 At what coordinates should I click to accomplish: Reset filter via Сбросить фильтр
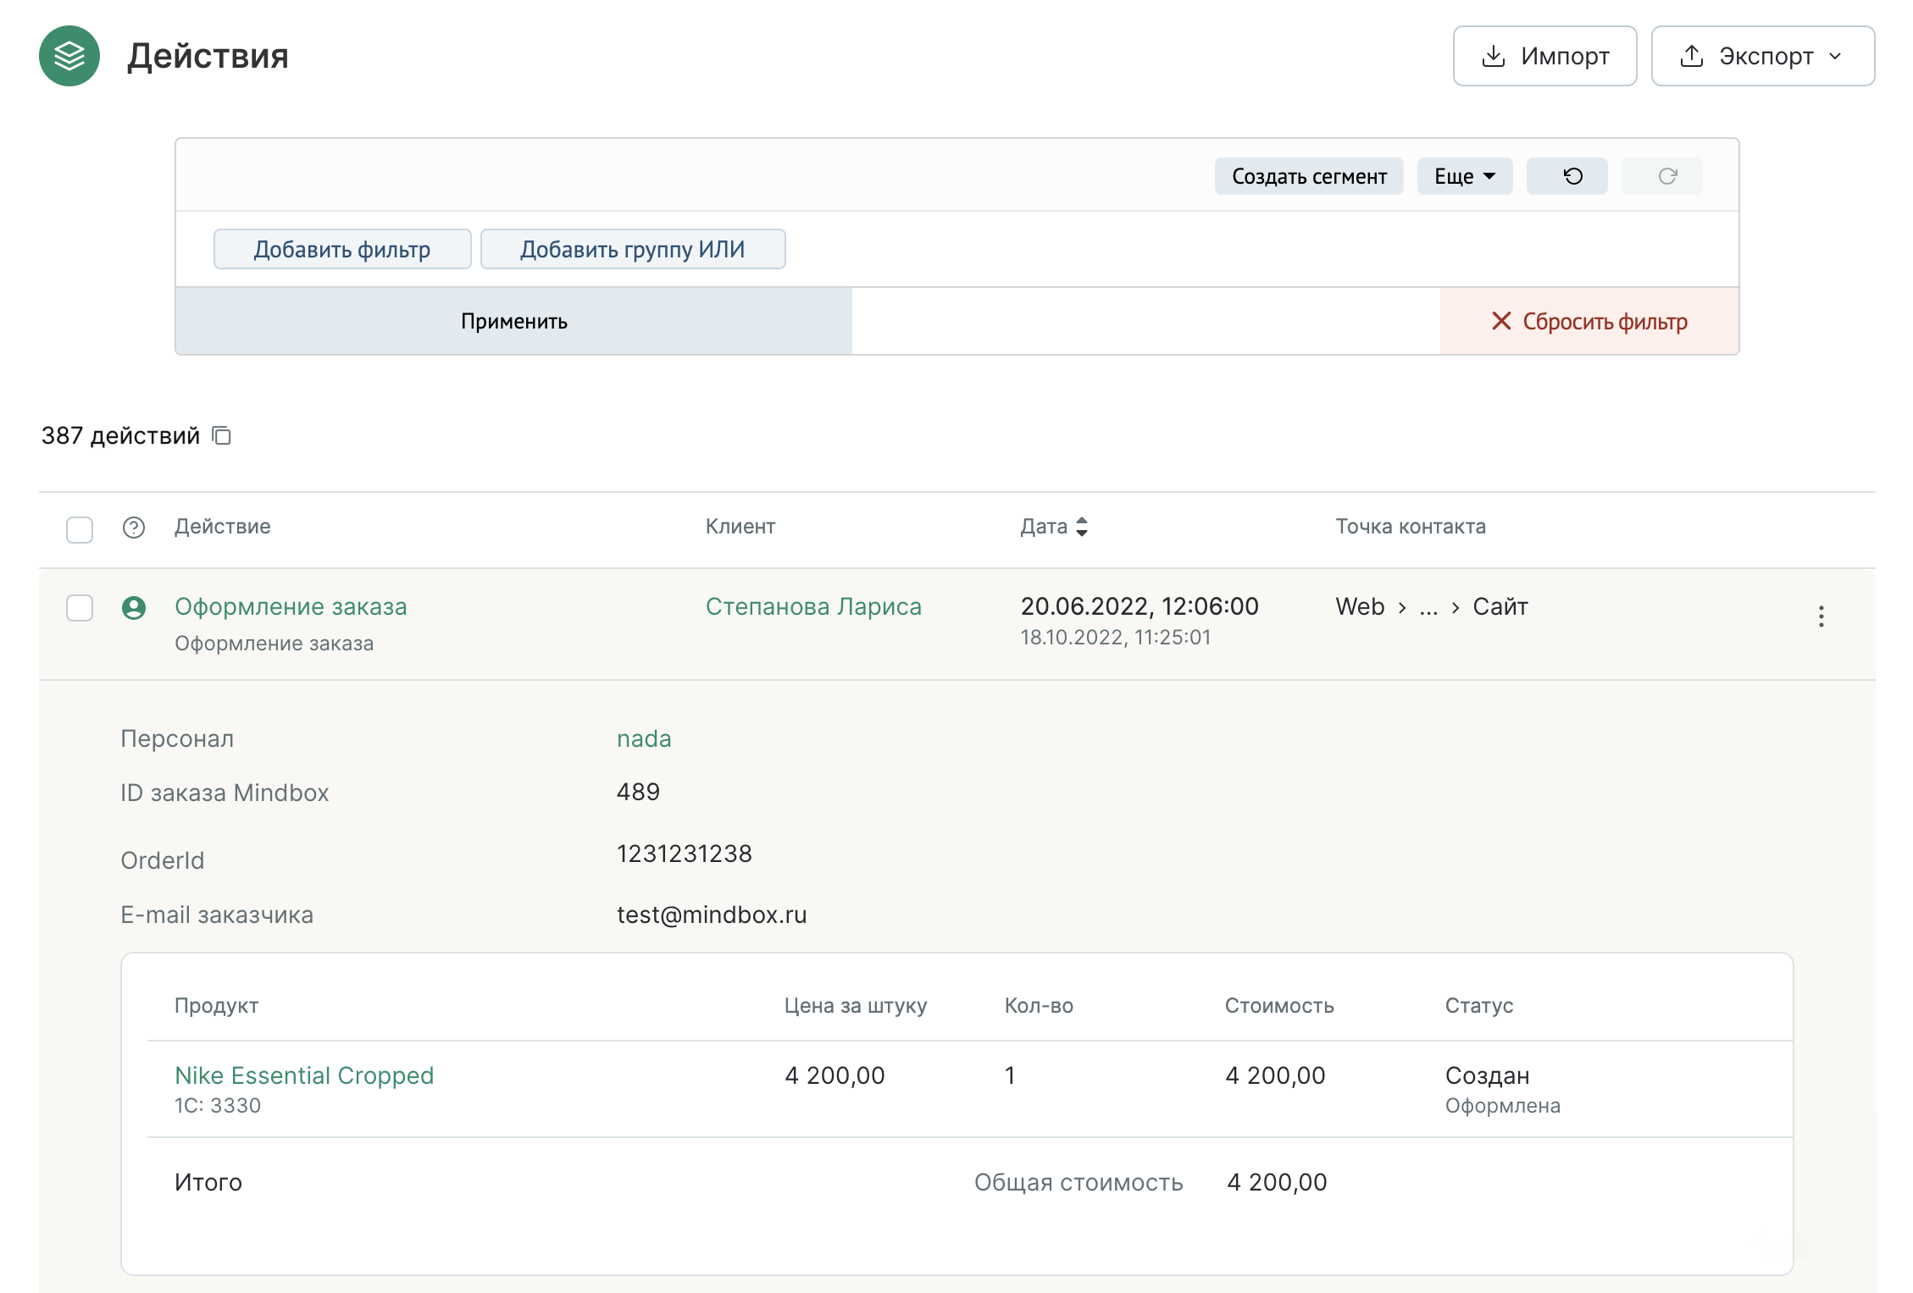tap(1589, 321)
